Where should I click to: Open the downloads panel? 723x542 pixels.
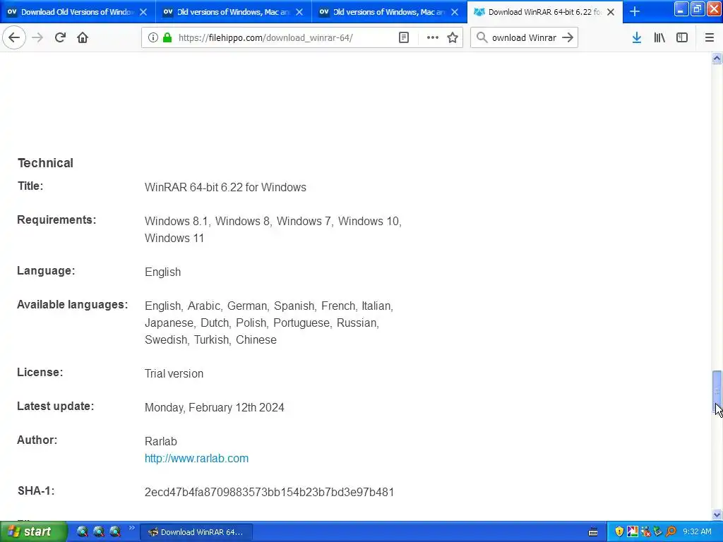pyautogui.click(x=637, y=38)
